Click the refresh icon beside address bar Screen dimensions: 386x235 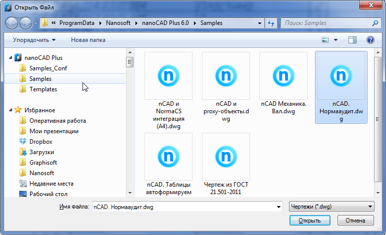[x=271, y=23]
